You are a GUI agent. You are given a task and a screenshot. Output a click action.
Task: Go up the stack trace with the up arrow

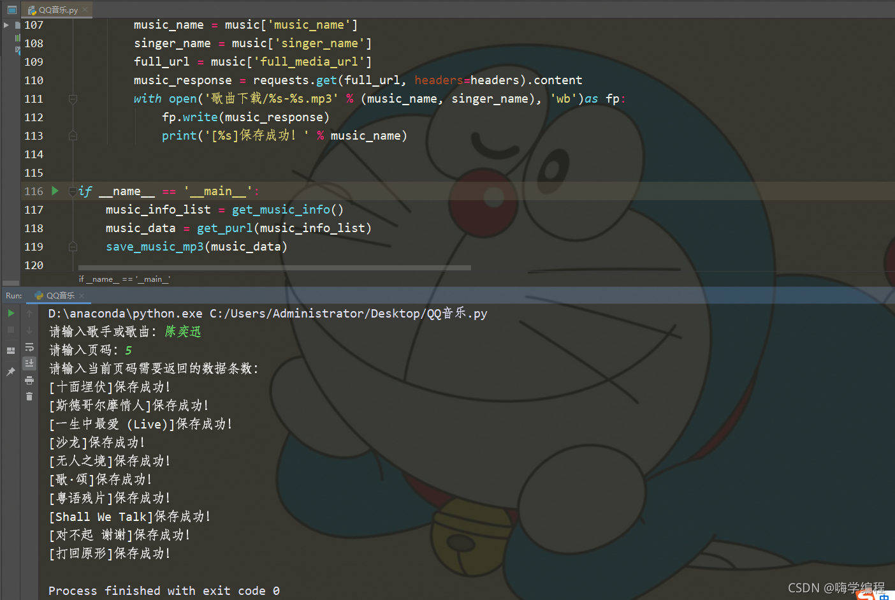[29, 313]
